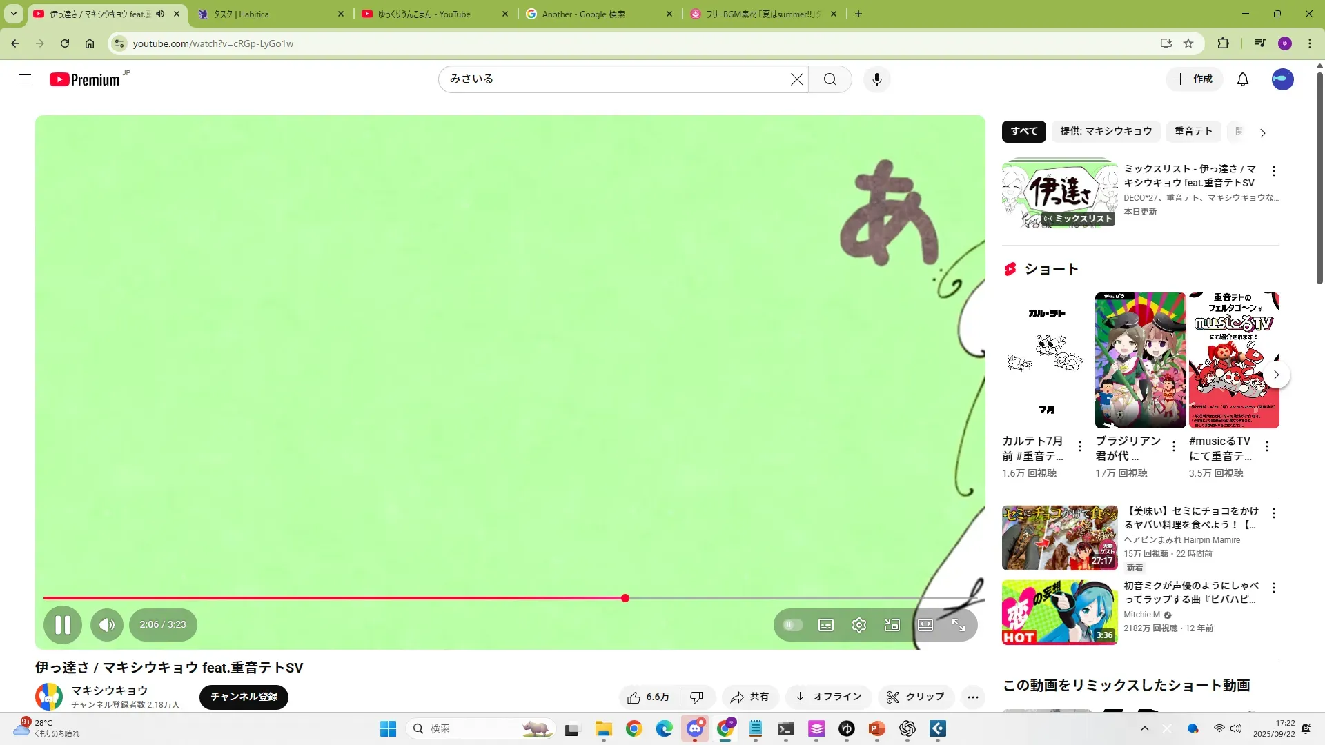Image resolution: width=1325 pixels, height=745 pixels.
Task: Open more actions ellipsis below video
Action: pyautogui.click(x=972, y=697)
